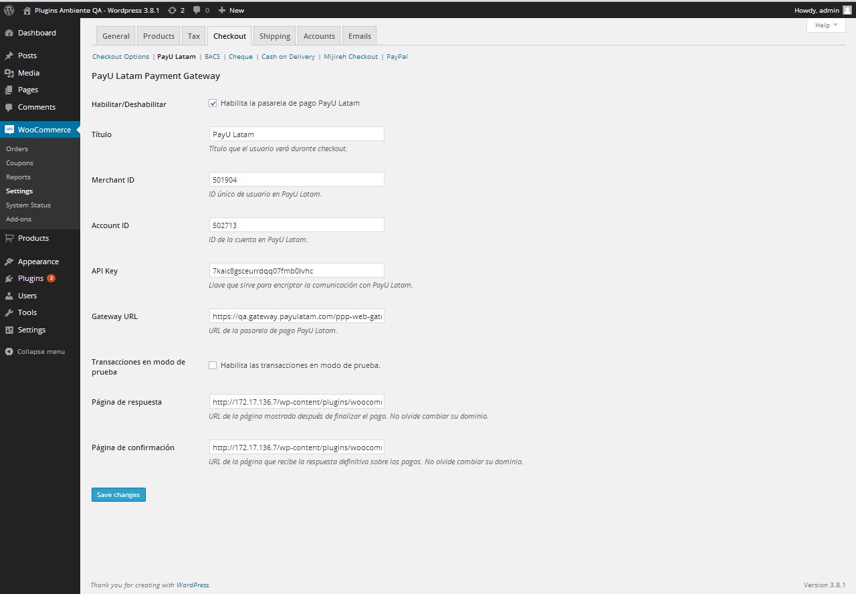856x594 pixels.
Task: Click the Título input field
Action: (x=297, y=134)
